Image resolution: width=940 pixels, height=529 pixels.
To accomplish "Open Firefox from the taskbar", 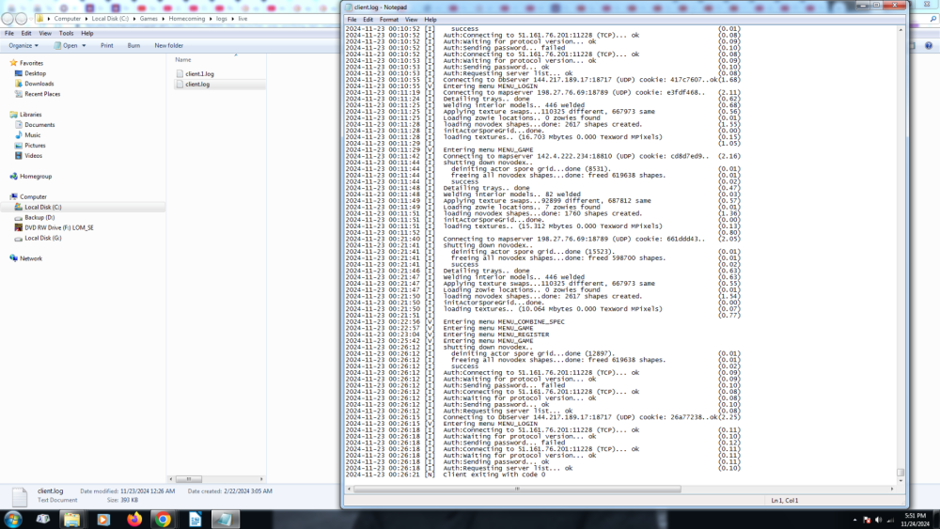I will coord(133,519).
